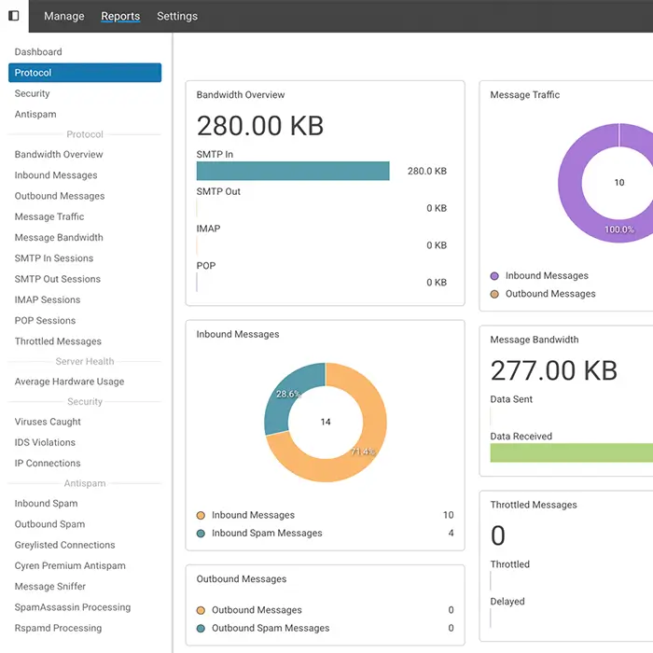This screenshot has height=653, width=653.
Task: Open SpamAssassin Processing report
Action: 73,607
